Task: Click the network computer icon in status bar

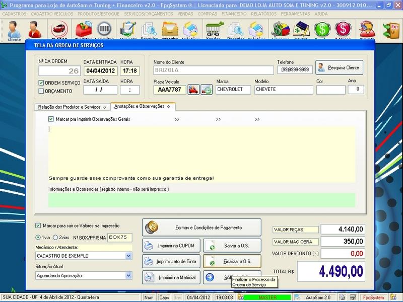Action: 353,297
